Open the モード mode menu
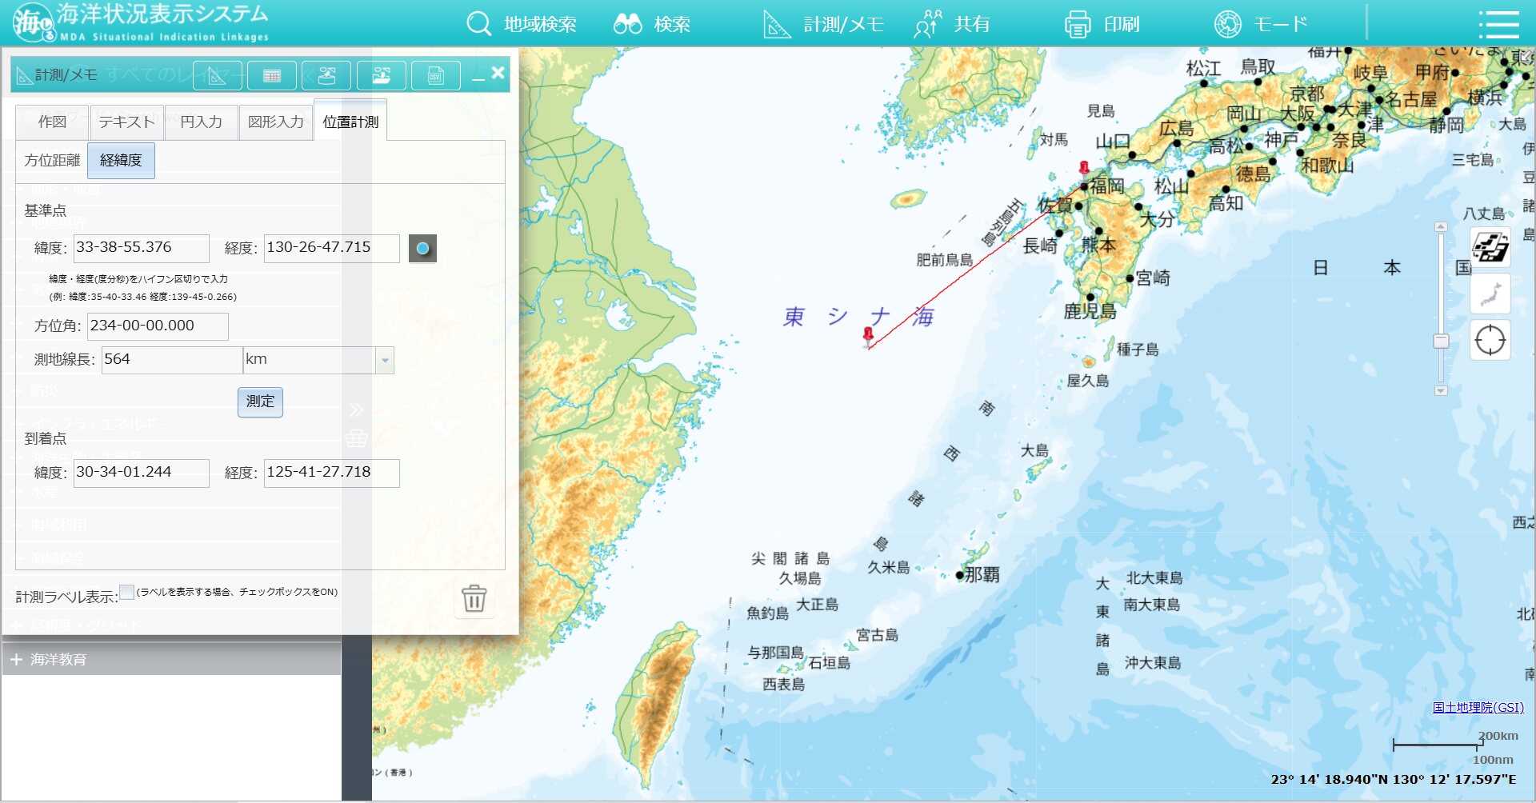Screen dimensions: 1536x803 coord(1260,24)
